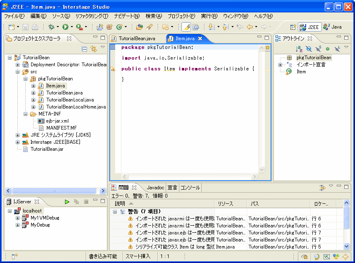Screen dimensions: 355x263
Task: Switch to the J2EE perspective
Action: tap(310, 27)
